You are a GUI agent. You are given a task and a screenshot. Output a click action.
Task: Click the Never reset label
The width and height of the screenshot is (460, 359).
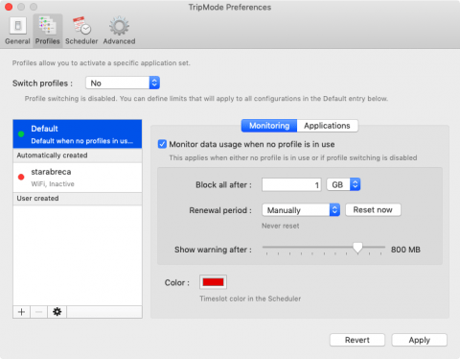[281, 226]
